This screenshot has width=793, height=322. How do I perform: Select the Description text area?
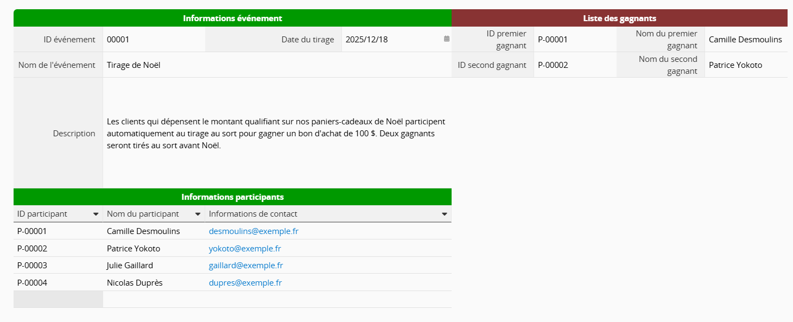coord(277,133)
